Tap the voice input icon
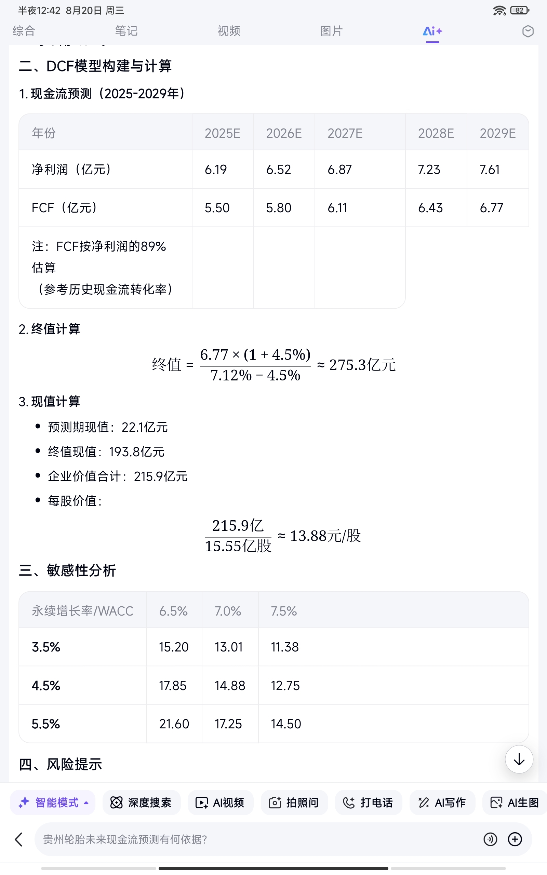Viewport: 547px width, 875px height. 490,839
